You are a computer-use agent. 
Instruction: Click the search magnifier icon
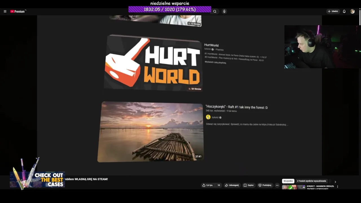215,11
